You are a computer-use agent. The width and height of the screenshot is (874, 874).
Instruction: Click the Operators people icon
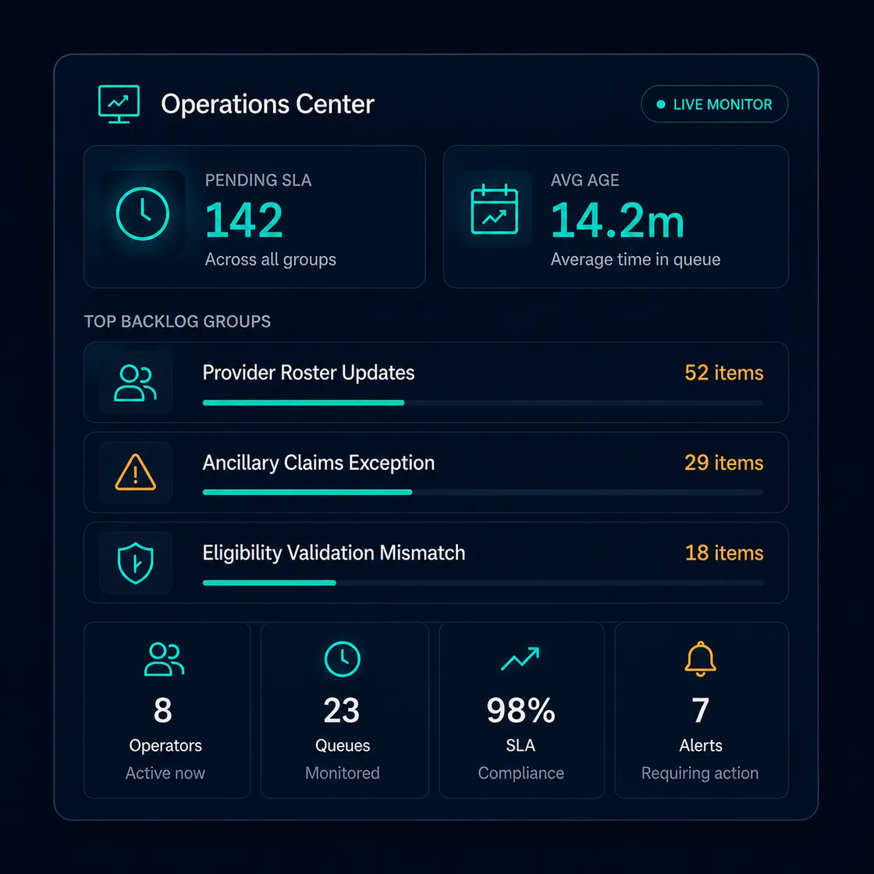[165, 659]
